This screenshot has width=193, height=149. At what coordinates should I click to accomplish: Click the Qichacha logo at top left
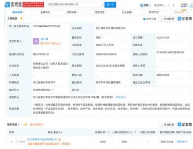[13, 5]
